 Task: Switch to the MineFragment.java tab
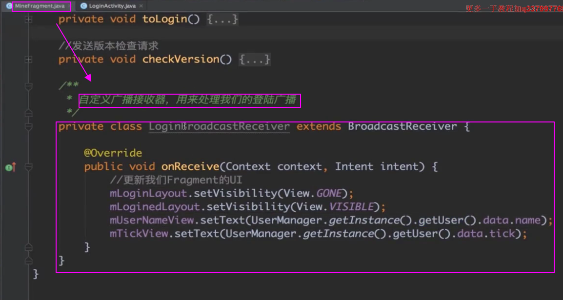40,6
